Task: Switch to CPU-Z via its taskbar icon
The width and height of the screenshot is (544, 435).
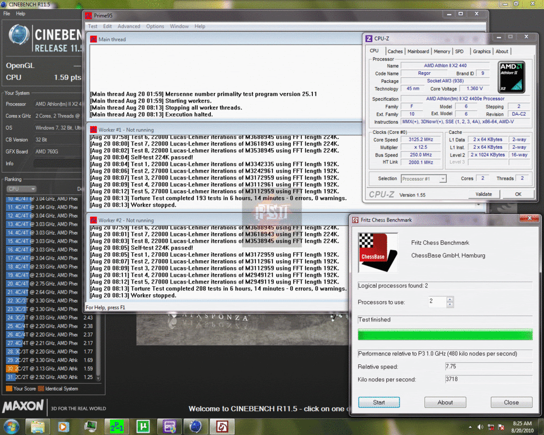Action: tap(169, 427)
